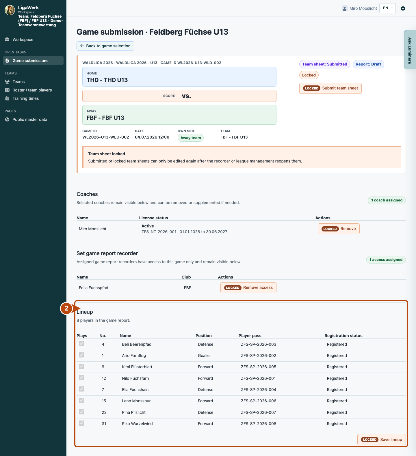
Task: Click the Miro Mooslicht username in header
Action: (x=363, y=8)
